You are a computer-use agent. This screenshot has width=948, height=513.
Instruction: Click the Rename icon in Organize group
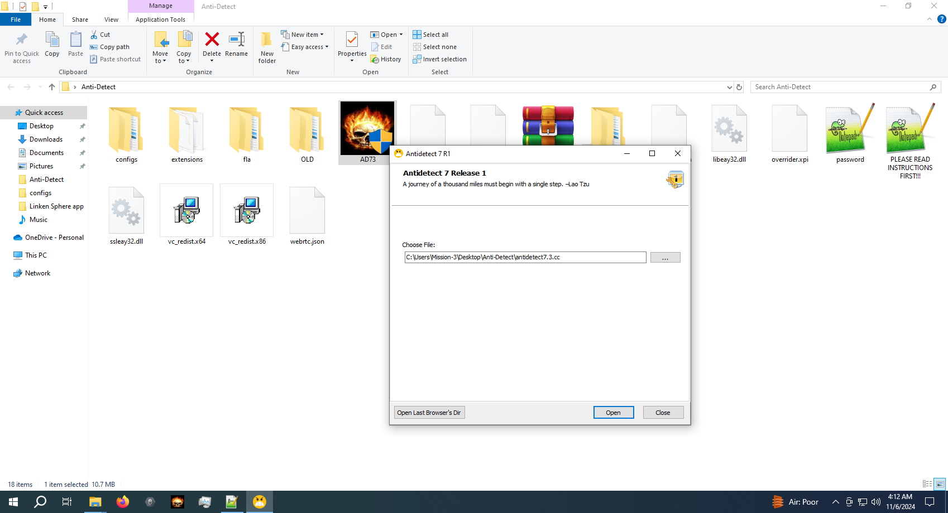(x=237, y=40)
